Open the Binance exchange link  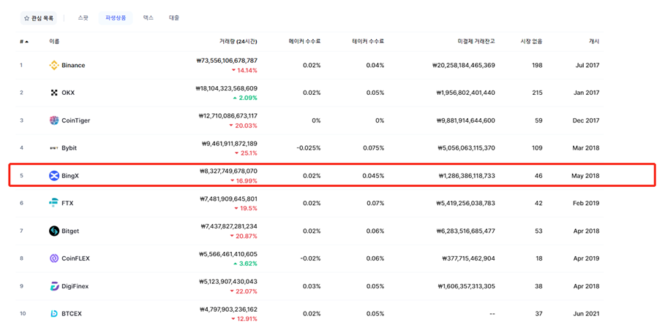point(73,66)
